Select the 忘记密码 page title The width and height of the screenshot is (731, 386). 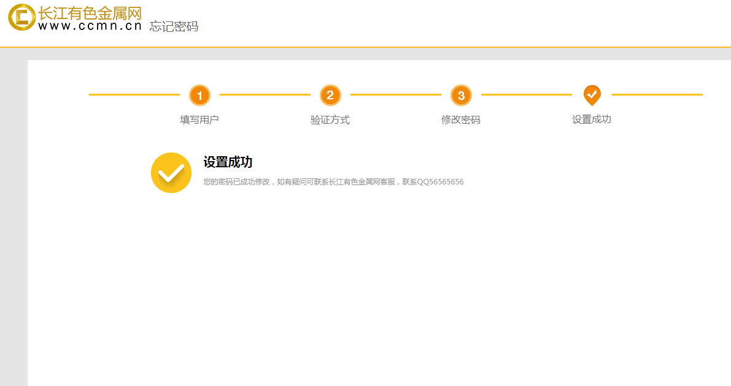(174, 26)
